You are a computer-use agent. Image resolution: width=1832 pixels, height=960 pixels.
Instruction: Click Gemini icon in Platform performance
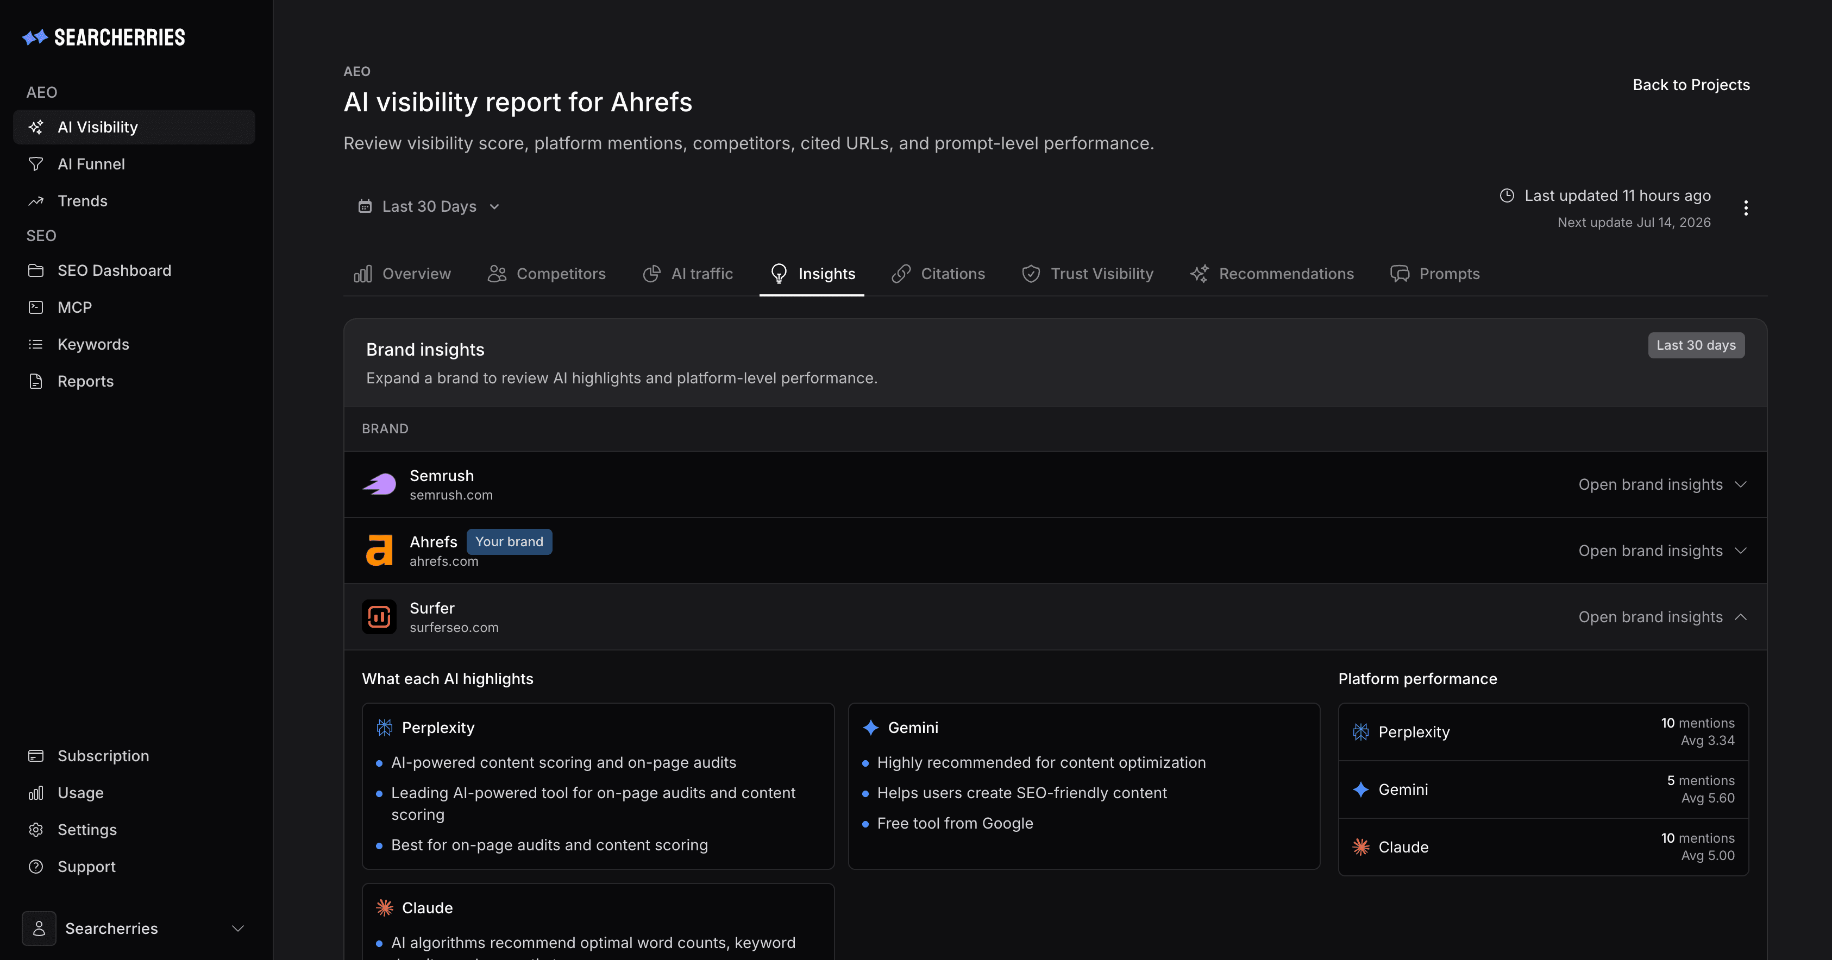[x=1360, y=790]
